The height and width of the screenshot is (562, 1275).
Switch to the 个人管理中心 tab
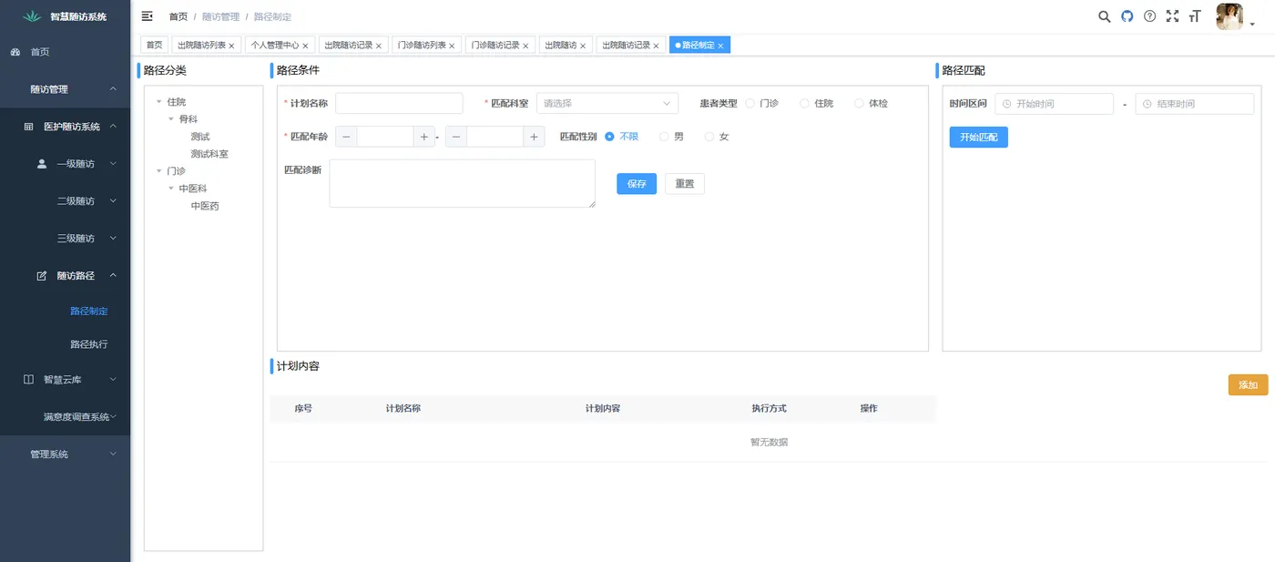(x=273, y=44)
